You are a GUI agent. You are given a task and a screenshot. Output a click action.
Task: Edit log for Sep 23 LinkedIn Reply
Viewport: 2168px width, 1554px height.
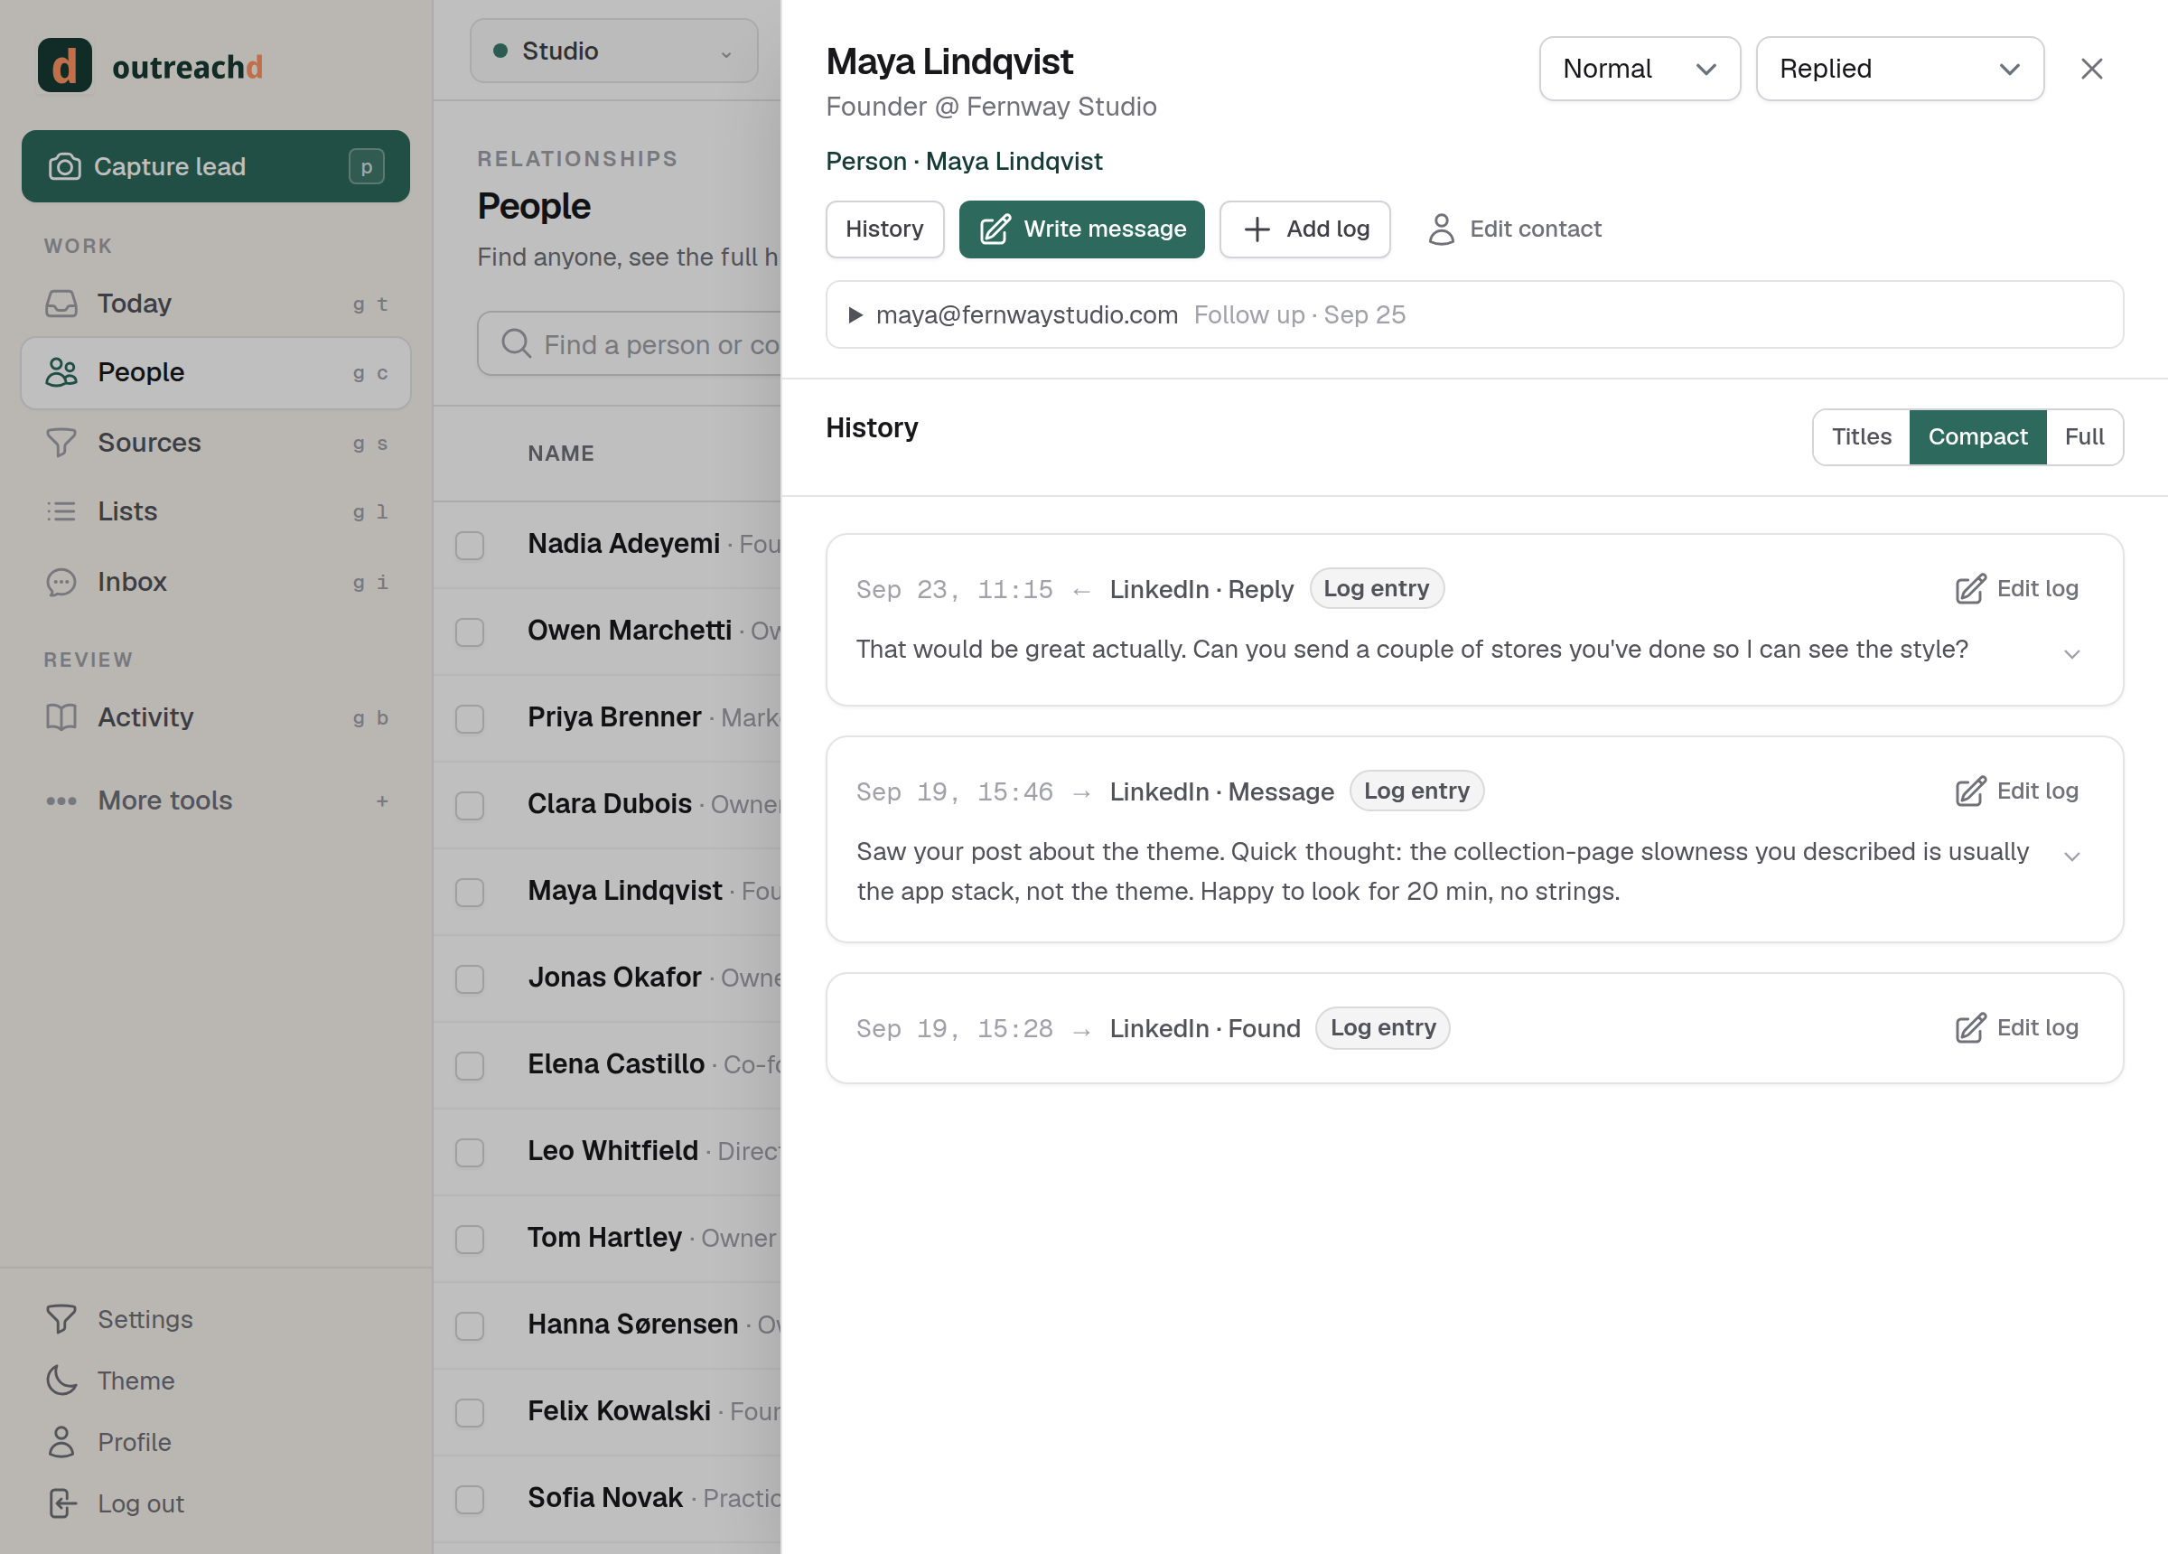2017,589
